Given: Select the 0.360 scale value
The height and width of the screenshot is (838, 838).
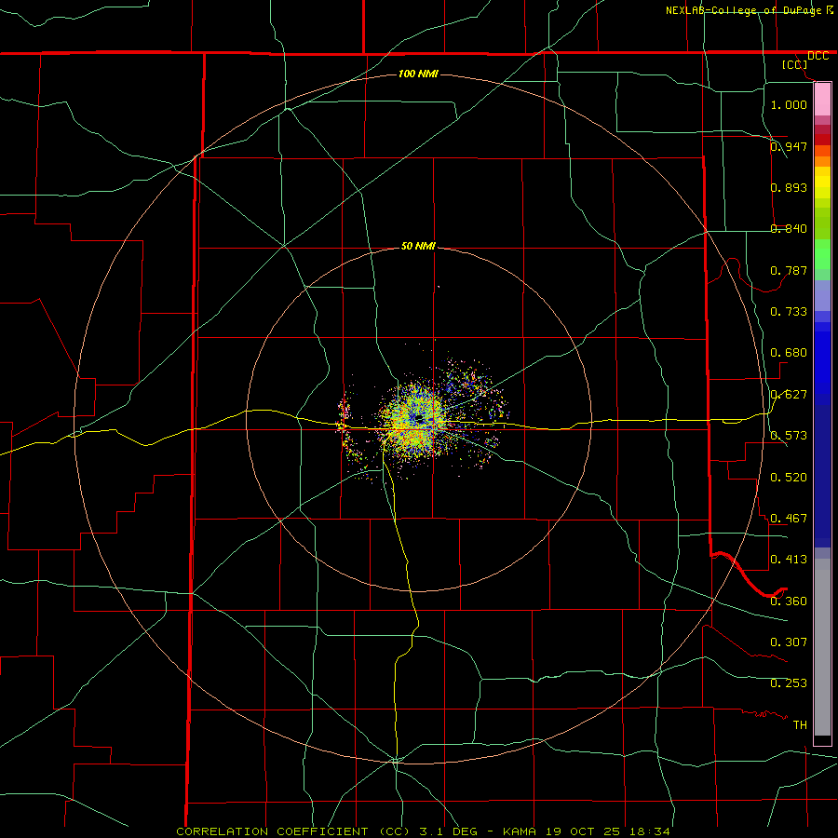Looking at the screenshot, I should coord(789,601).
